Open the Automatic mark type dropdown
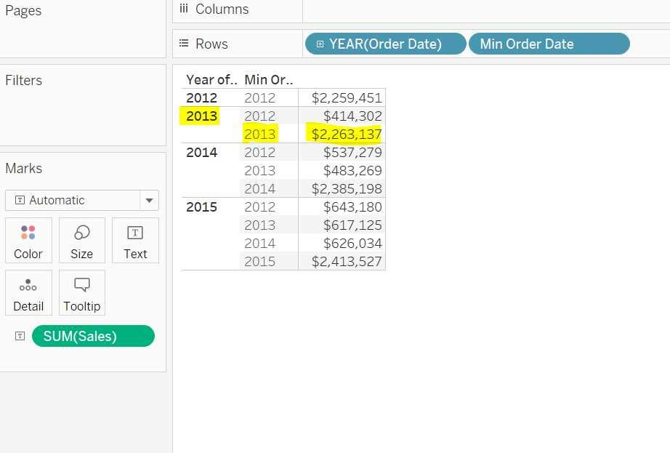Viewport: 670px width, 453px height. pyautogui.click(x=149, y=200)
